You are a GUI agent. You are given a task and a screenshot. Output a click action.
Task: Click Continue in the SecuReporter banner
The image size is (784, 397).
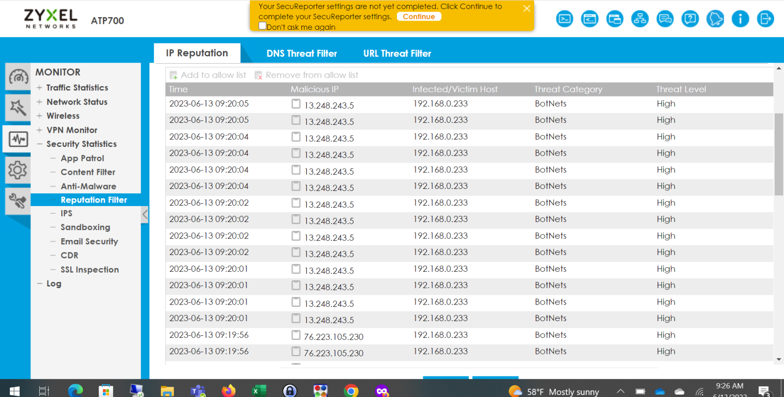(x=419, y=17)
